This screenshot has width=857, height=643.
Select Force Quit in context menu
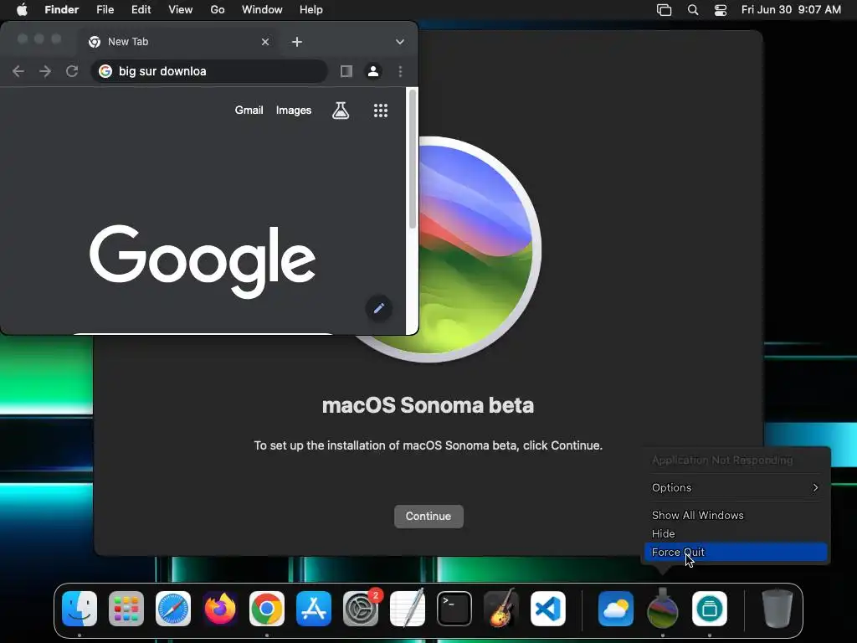tap(736, 553)
